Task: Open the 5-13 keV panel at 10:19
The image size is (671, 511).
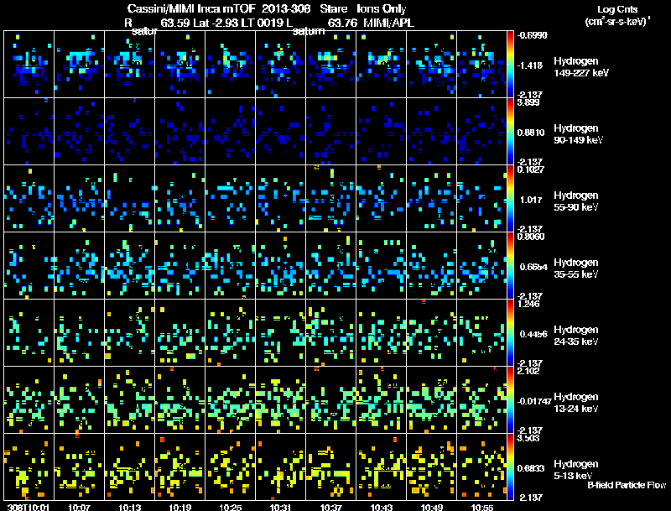Action: pyautogui.click(x=179, y=467)
